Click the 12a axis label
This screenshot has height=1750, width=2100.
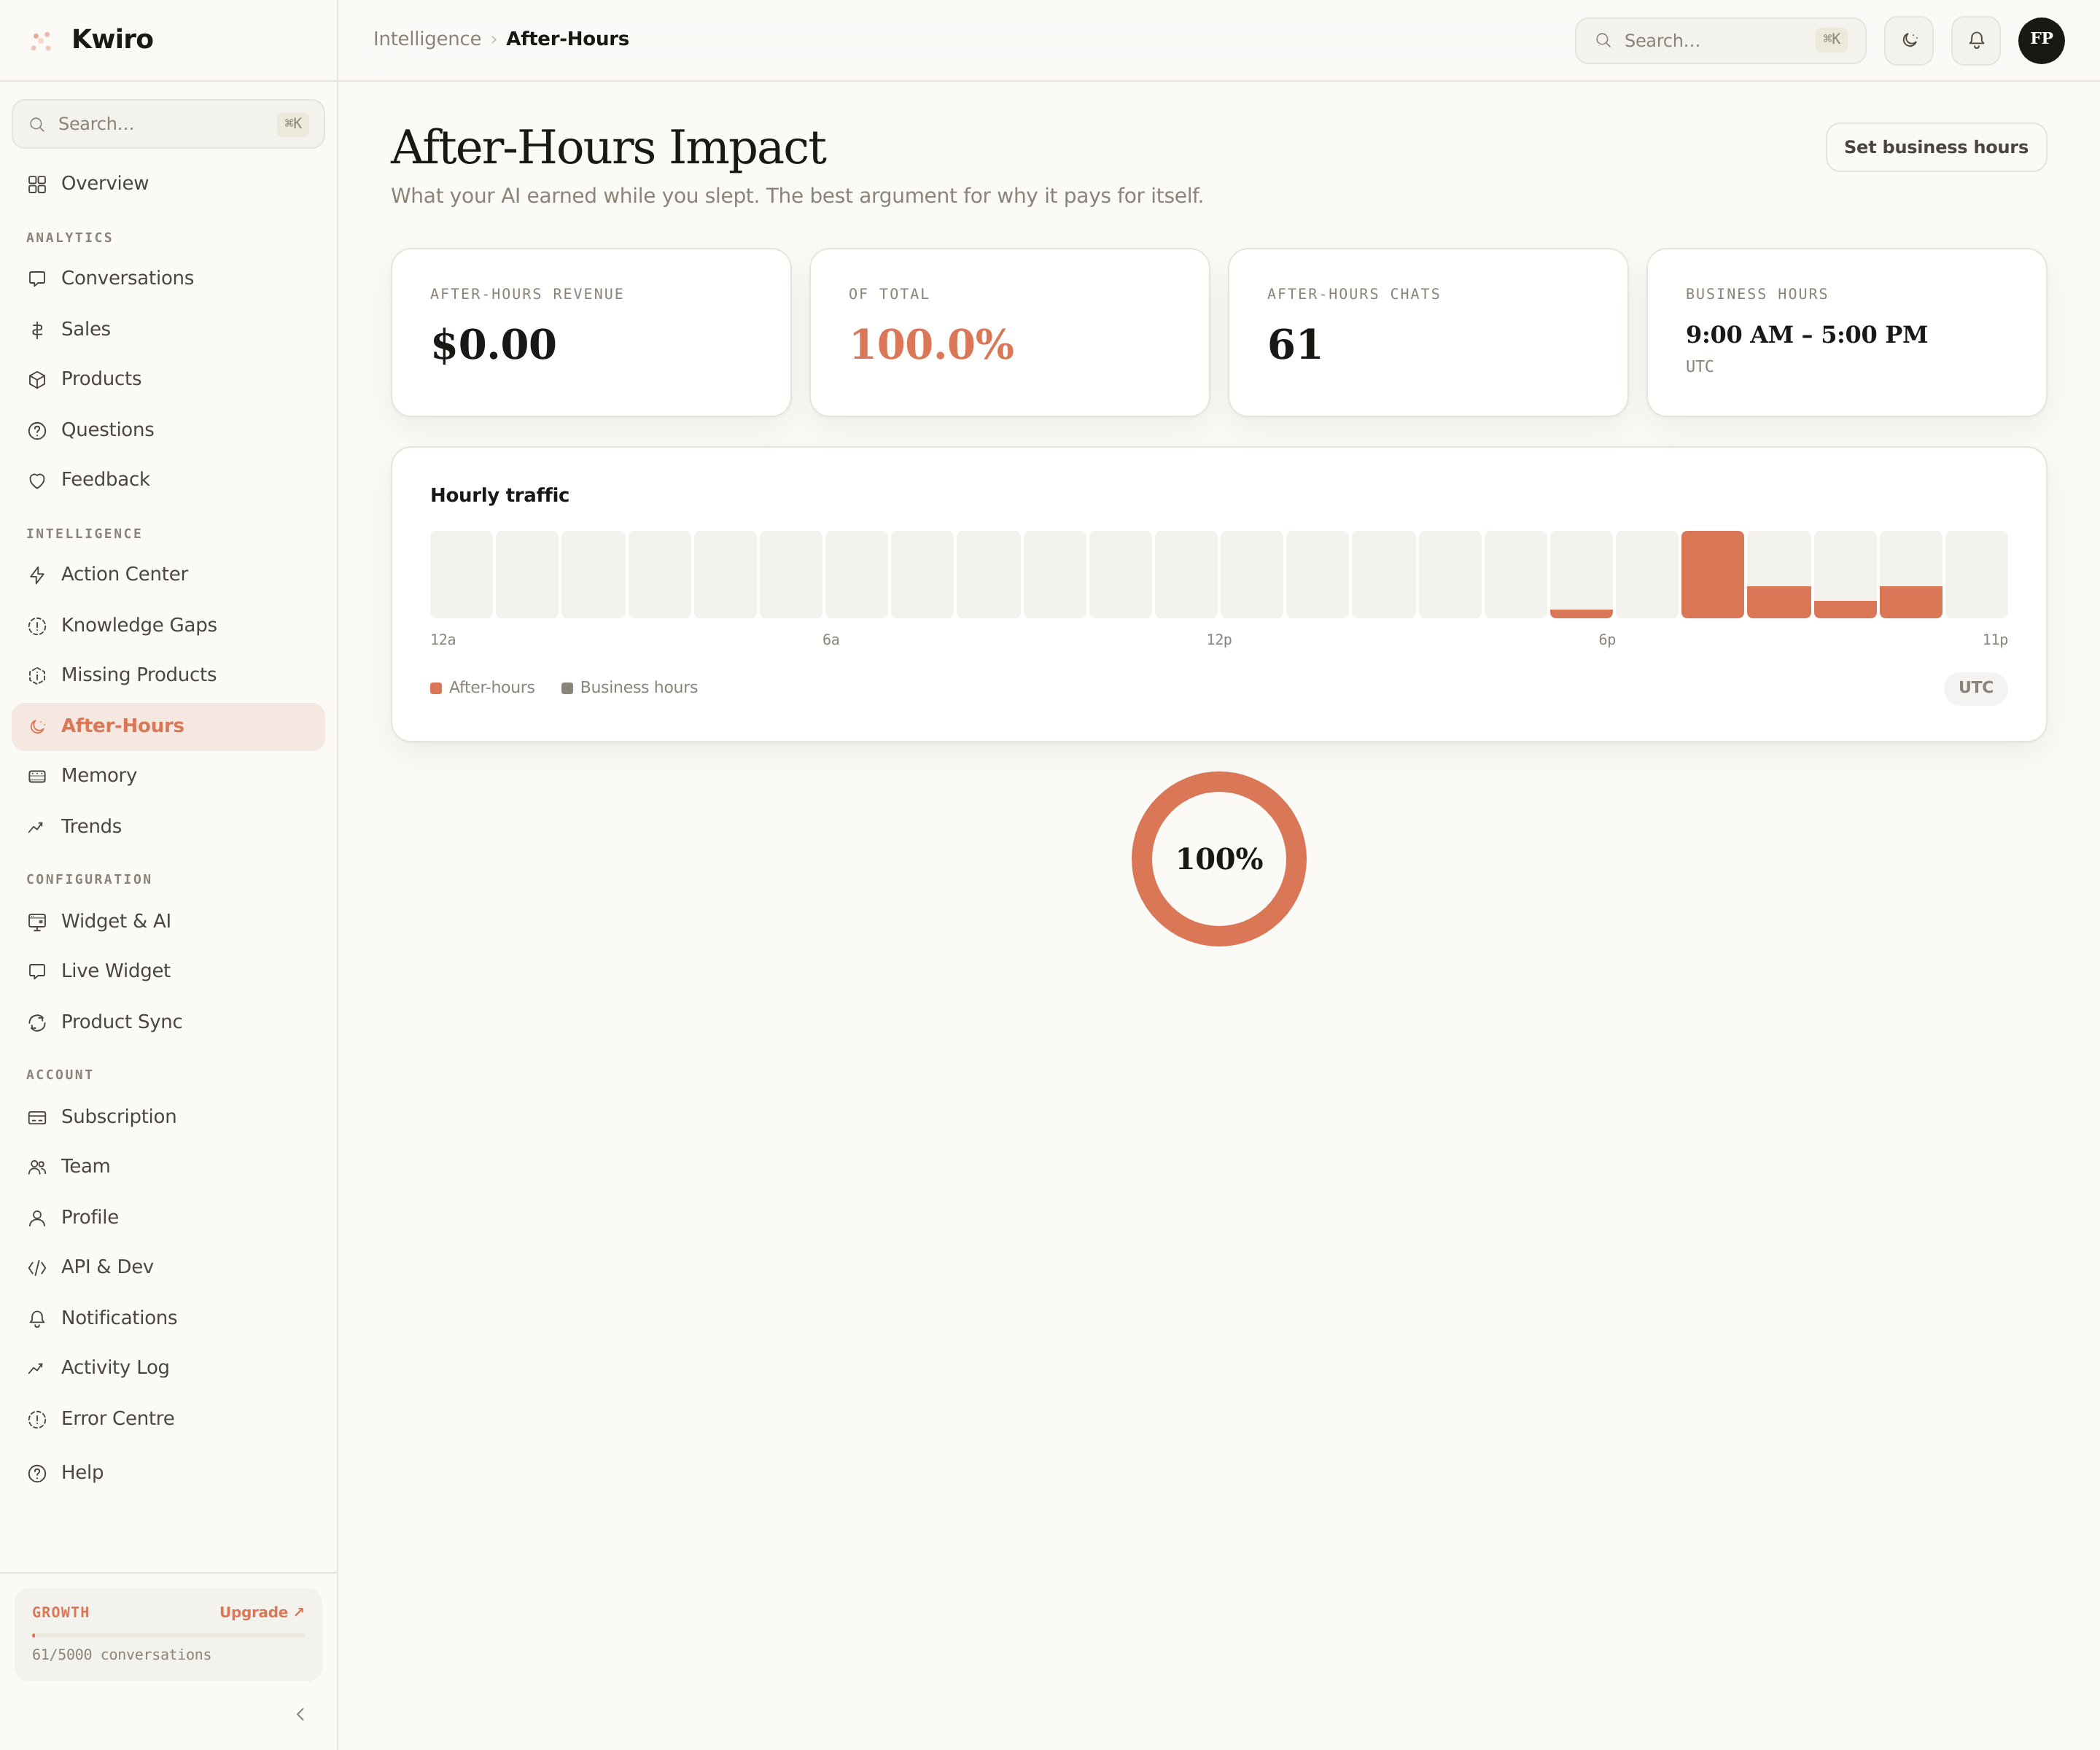click(442, 640)
